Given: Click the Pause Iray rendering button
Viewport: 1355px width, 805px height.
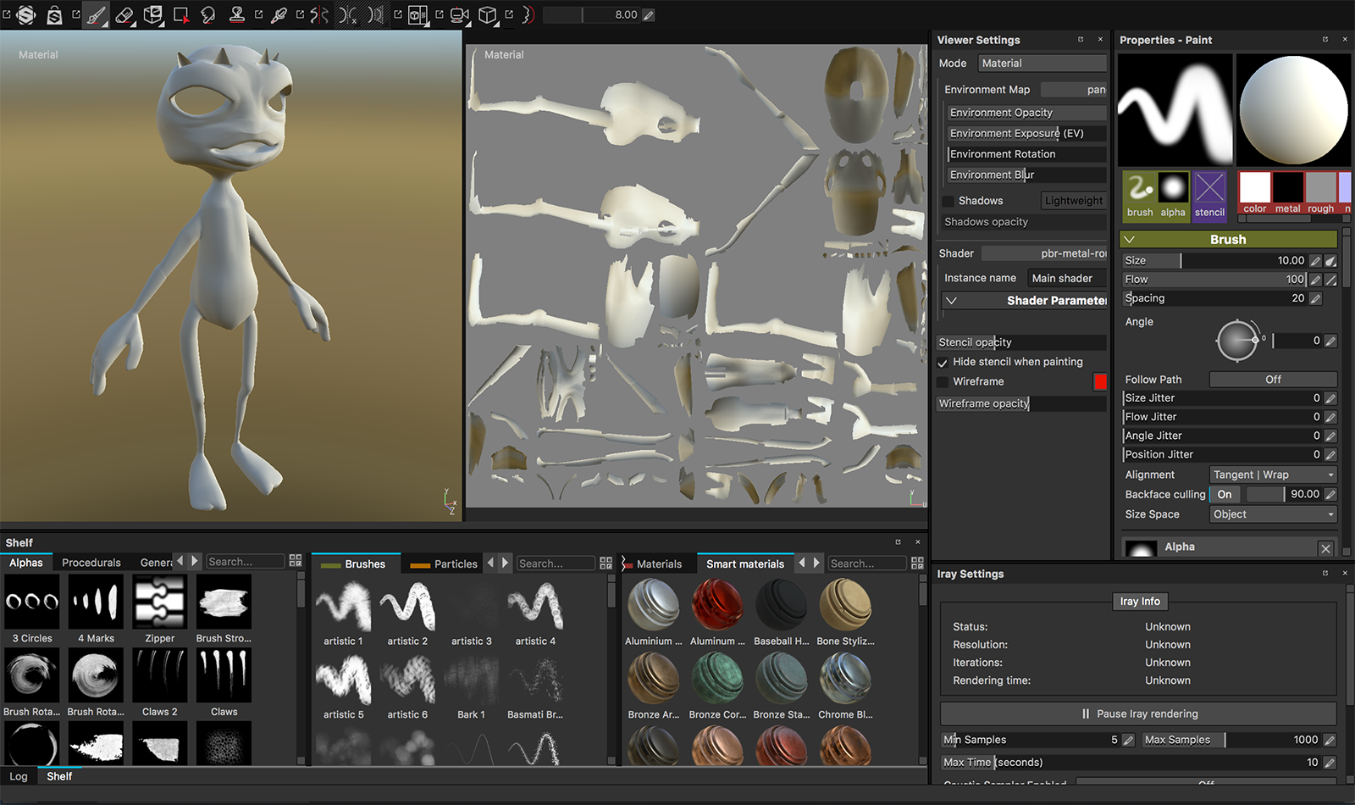Looking at the screenshot, I should [1139, 713].
